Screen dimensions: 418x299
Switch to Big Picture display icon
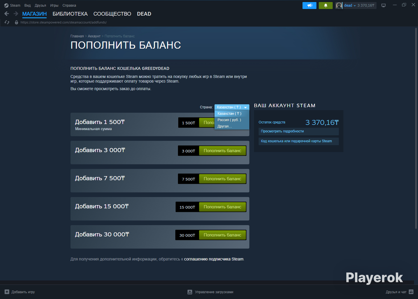tap(383, 5)
